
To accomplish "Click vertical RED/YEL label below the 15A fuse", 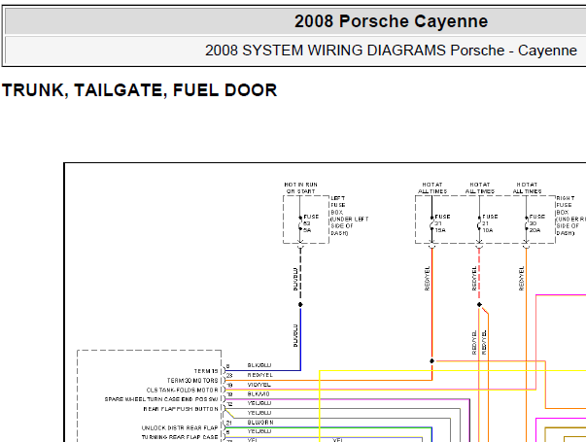I will click(427, 279).
